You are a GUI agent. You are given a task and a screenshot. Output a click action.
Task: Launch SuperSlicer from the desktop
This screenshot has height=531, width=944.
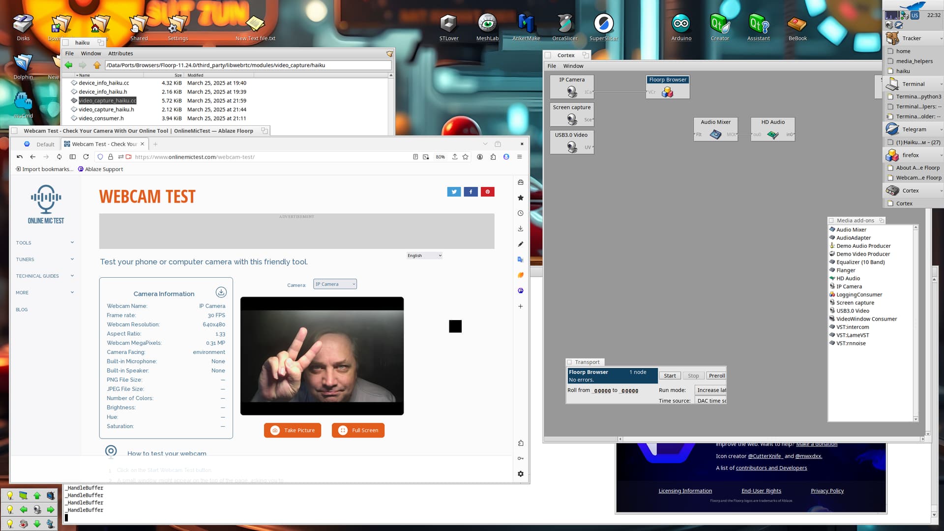pos(603,27)
